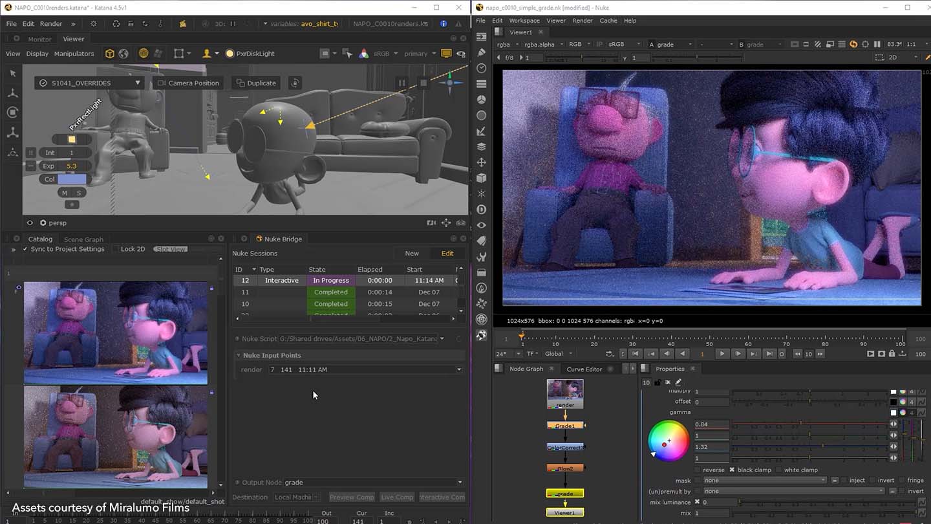
Task: Pick a hue on the Properties color wheel
Action: point(668,441)
